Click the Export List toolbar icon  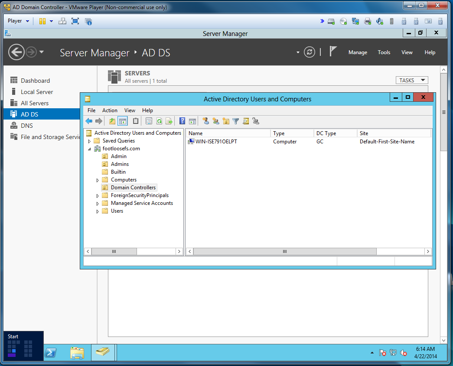pos(169,121)
